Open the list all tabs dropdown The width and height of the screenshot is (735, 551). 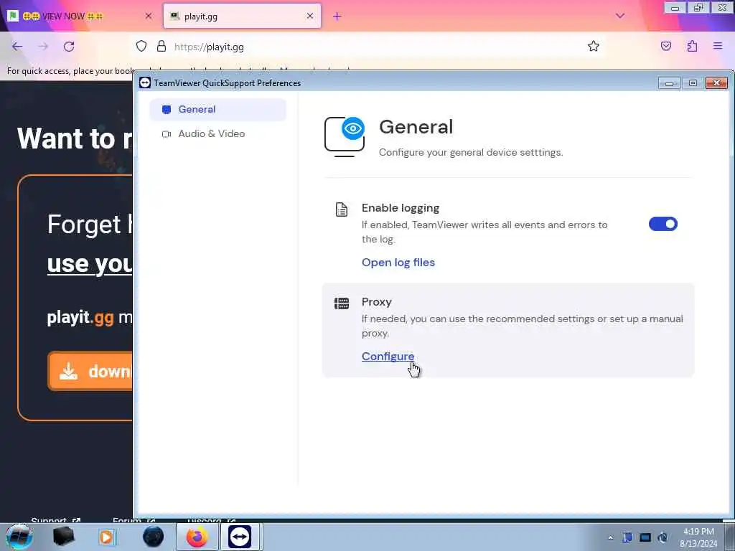(619, 16)
